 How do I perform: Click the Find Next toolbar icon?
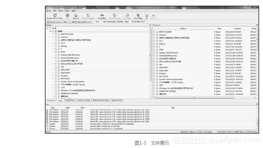tap(127, 15)
